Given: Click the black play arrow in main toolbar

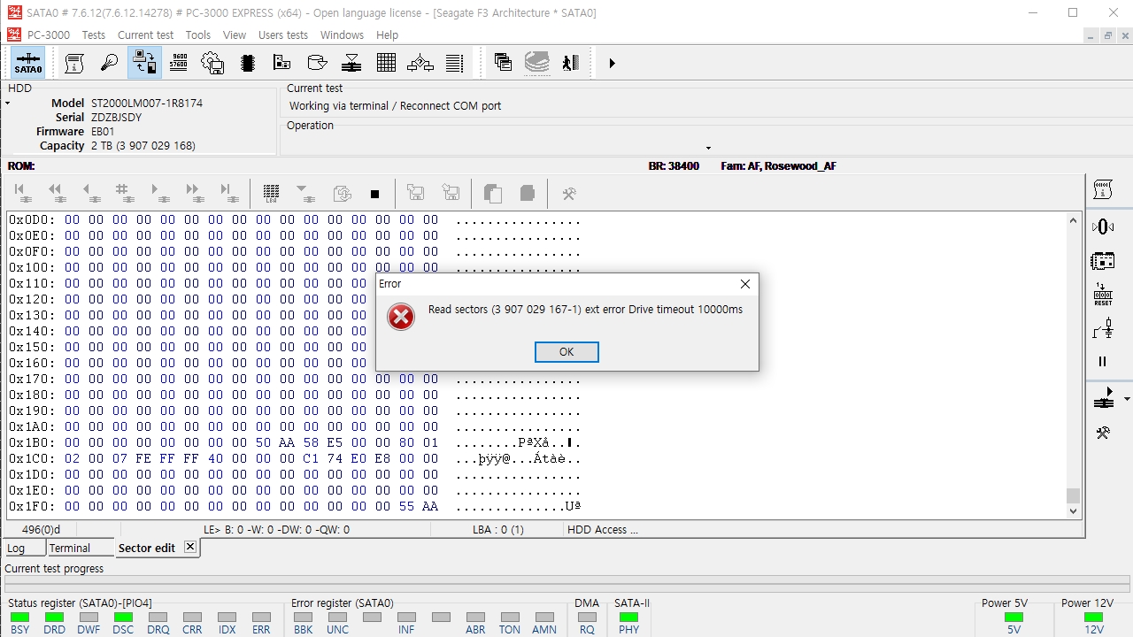Looking at the screenshot, I should (612, 64).
